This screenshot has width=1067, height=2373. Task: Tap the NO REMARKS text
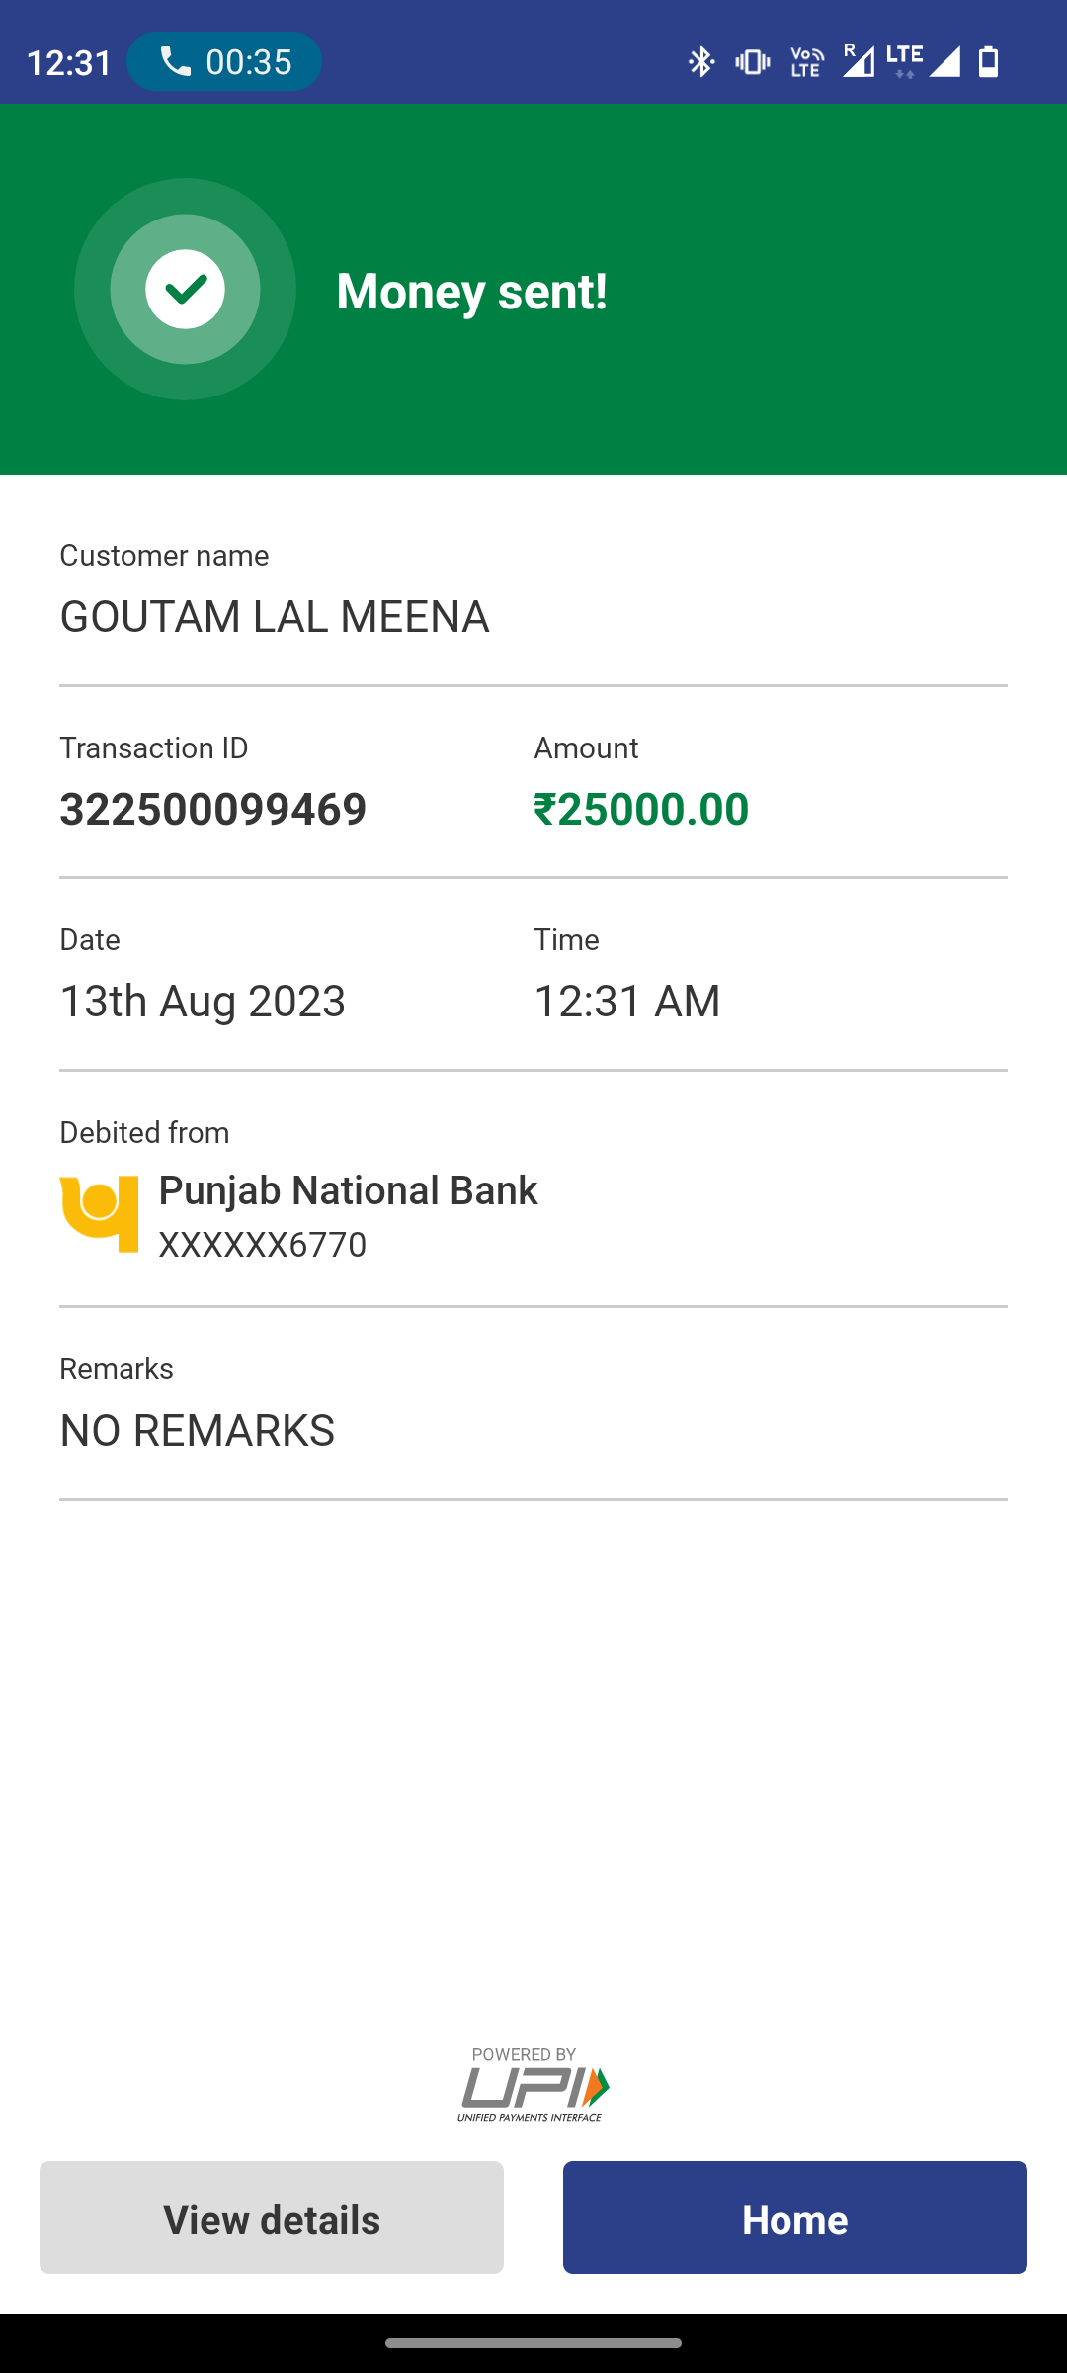point(198,1430)
